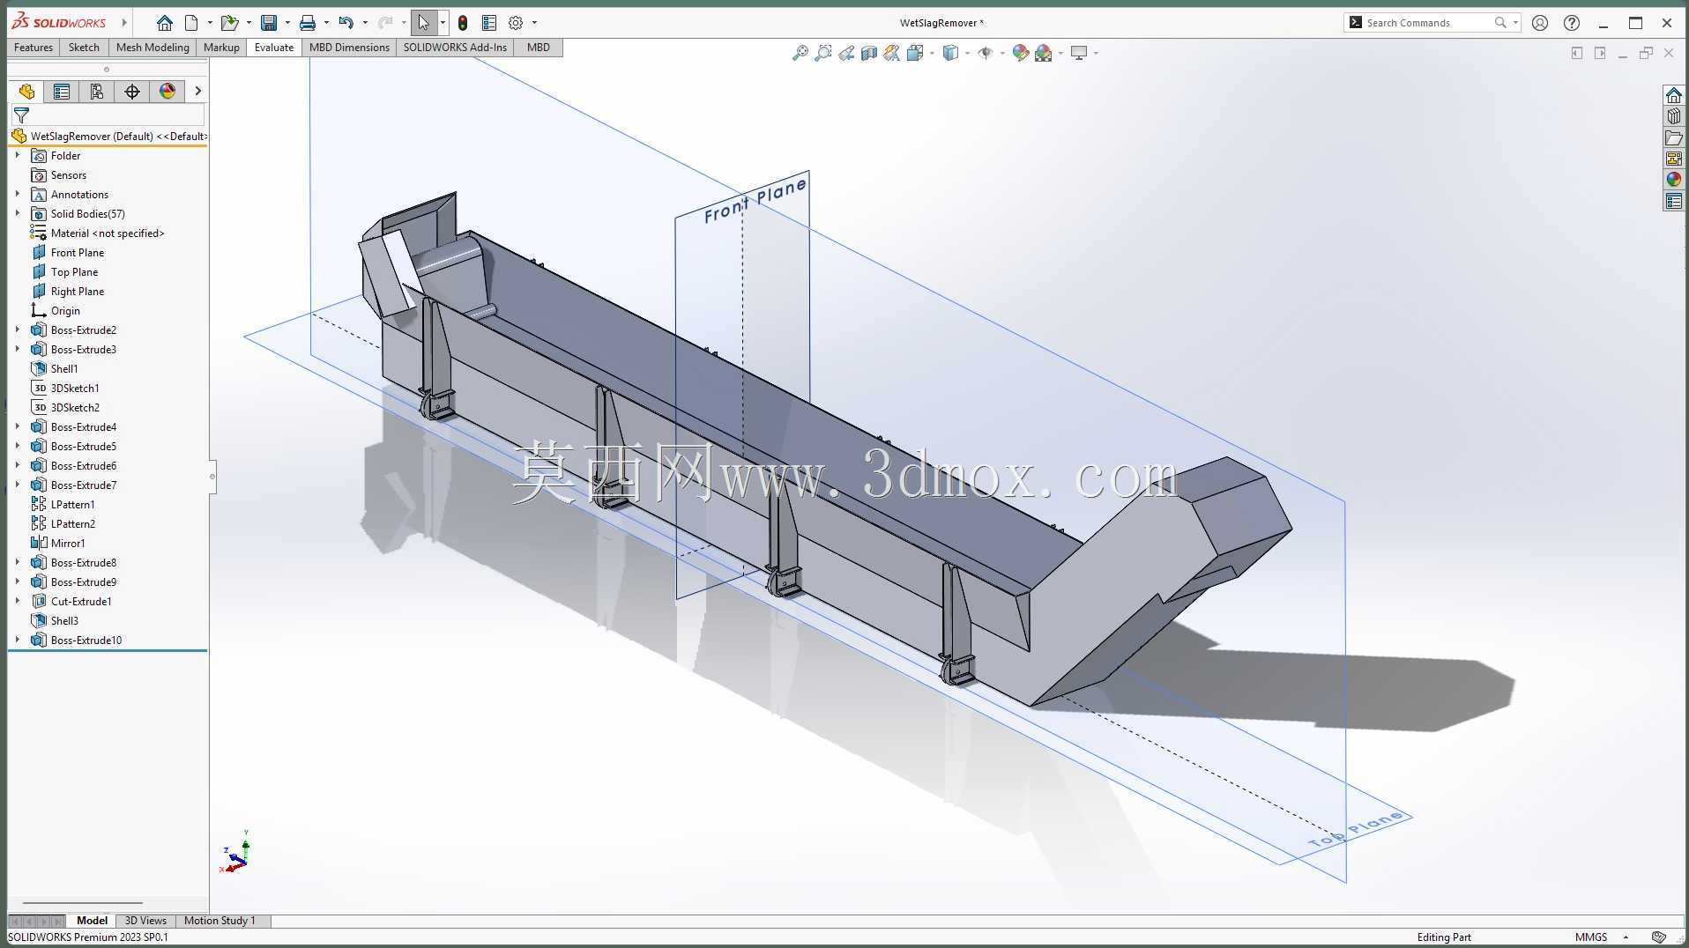The height and width of the screenshot is (948, 1689).
Task: Click the feature tree filter icon
Action: click(21, 115)
